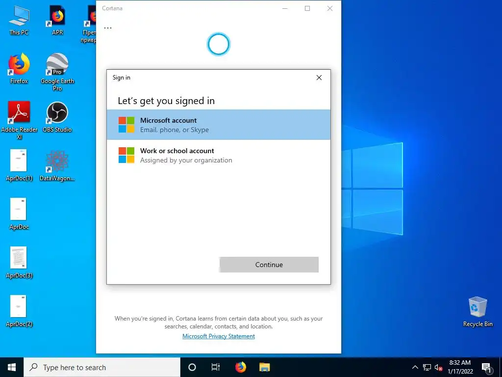Click the taskbar search box

pos(102,367)
